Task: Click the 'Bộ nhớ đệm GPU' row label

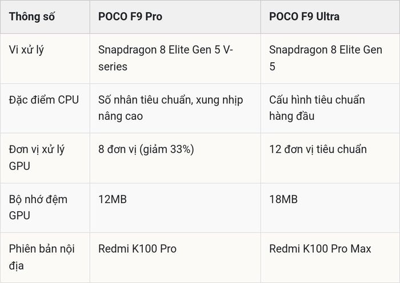Action: point(38,207)
